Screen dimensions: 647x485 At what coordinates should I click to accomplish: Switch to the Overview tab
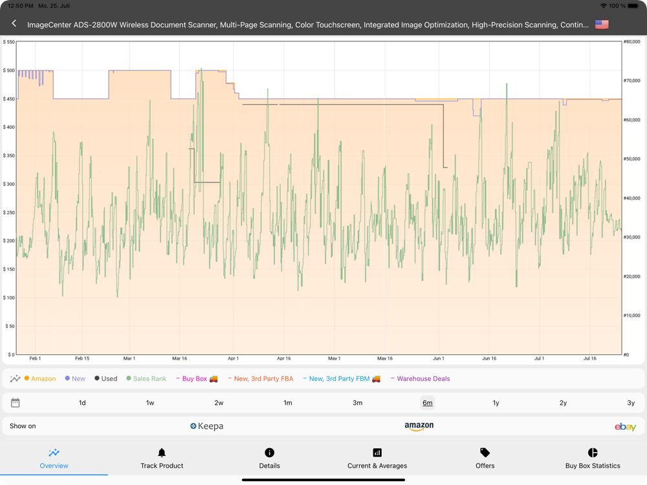(x=54, y=458)
